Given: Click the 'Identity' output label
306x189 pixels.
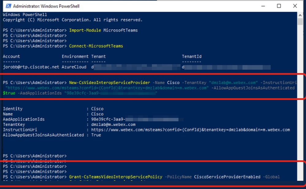Looking at the screenshot, I should pos(13,109).
